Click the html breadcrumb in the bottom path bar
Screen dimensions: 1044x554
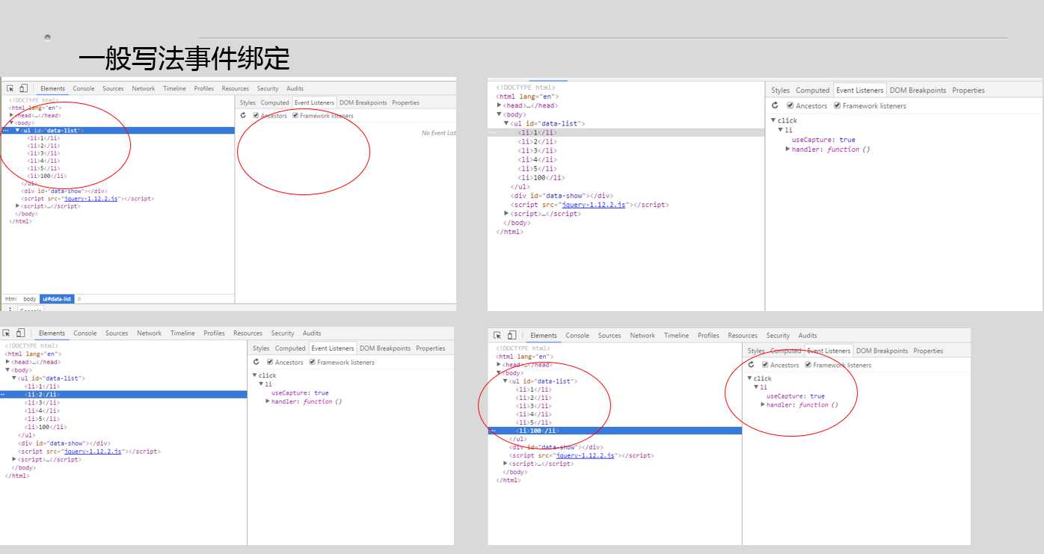pos(11,299)
